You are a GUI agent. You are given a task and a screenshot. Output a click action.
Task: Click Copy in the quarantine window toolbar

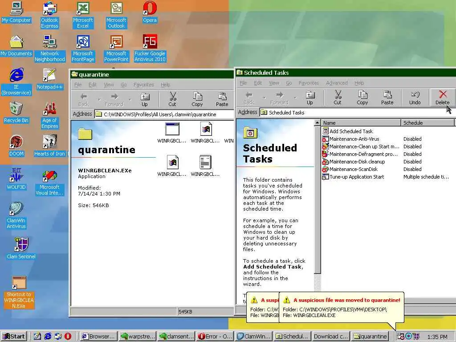tap(197, 99)
